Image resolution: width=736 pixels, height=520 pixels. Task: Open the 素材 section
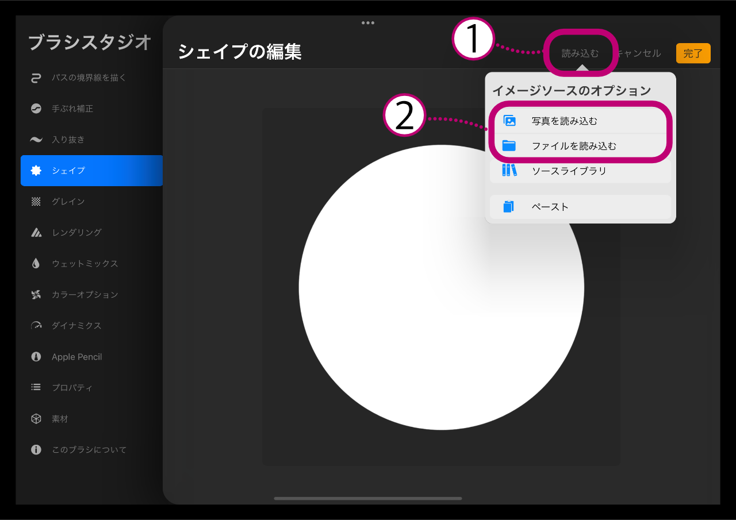pos(91,419)
